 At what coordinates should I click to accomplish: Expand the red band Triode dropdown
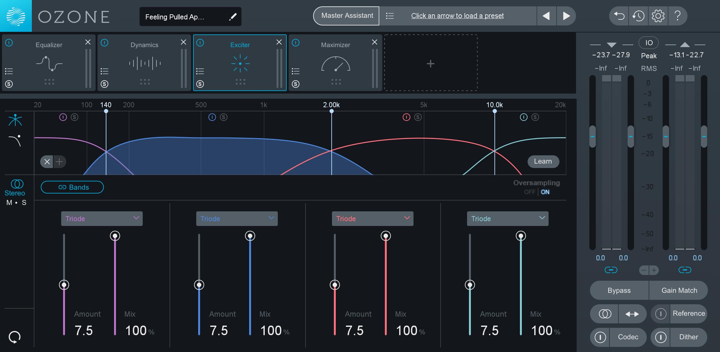372,219
